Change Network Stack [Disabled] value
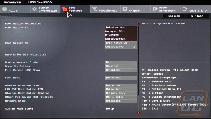The width and height of the screenshot is (211, 119). click(121, 101)
